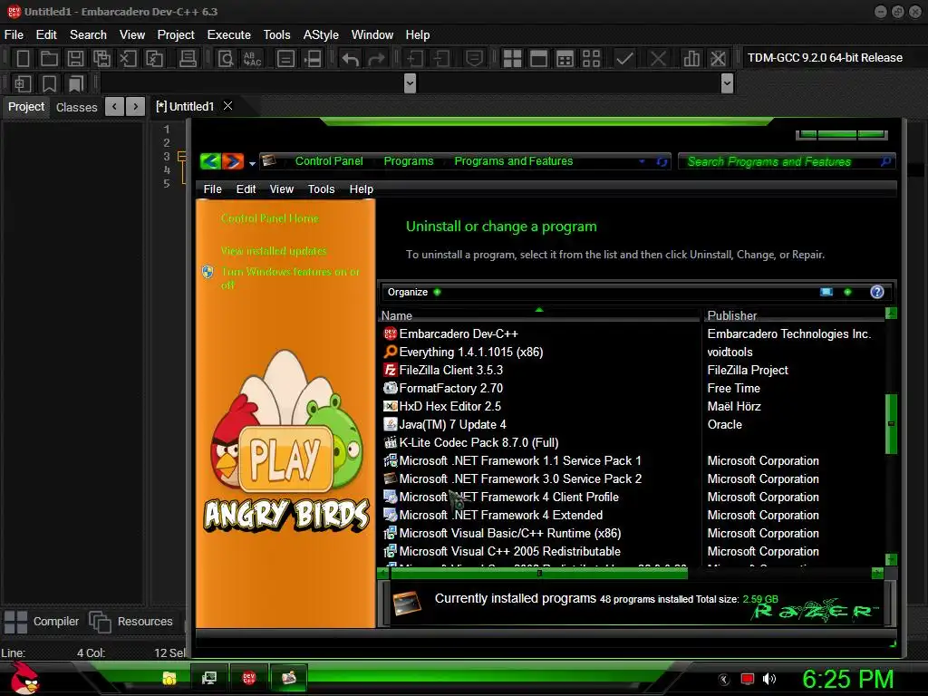Create a new source file from toolbar
928x696 pixels.
coord(23,58)
